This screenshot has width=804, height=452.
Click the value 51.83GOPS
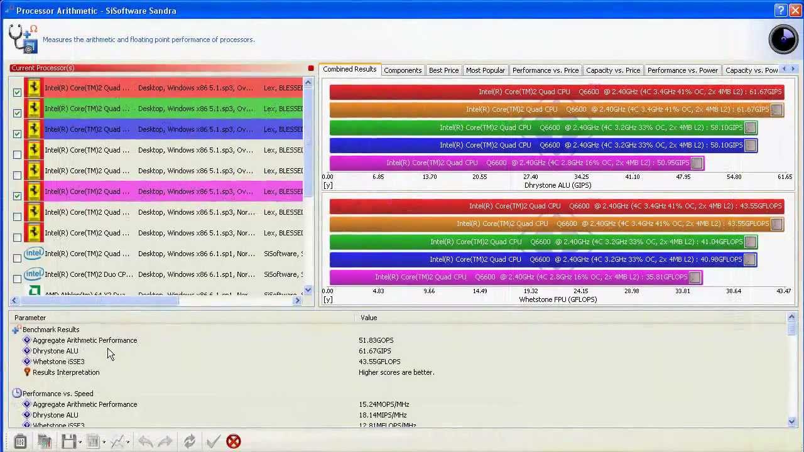coord(376,340)
